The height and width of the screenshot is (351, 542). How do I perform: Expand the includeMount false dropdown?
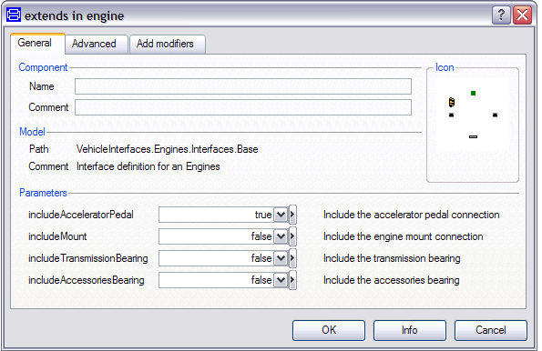click(x=281, y=236)
